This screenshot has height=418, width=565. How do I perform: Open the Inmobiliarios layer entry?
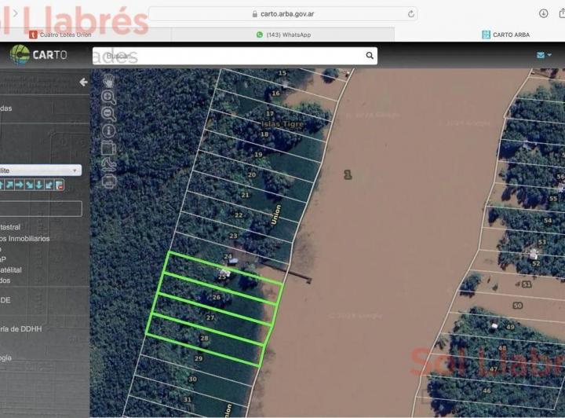tap(25, 238)
